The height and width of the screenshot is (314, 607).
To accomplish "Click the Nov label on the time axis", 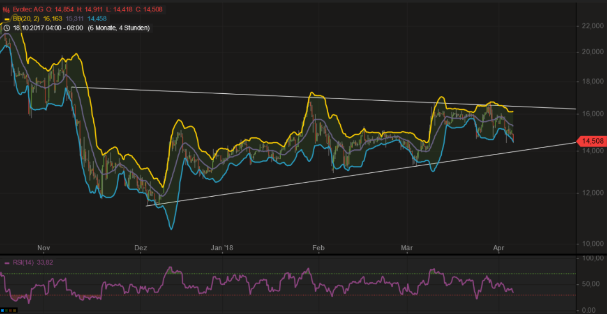I will pos(43,248).
